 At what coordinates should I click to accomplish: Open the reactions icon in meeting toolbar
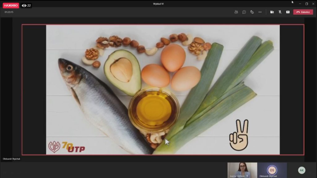point(252,12)
